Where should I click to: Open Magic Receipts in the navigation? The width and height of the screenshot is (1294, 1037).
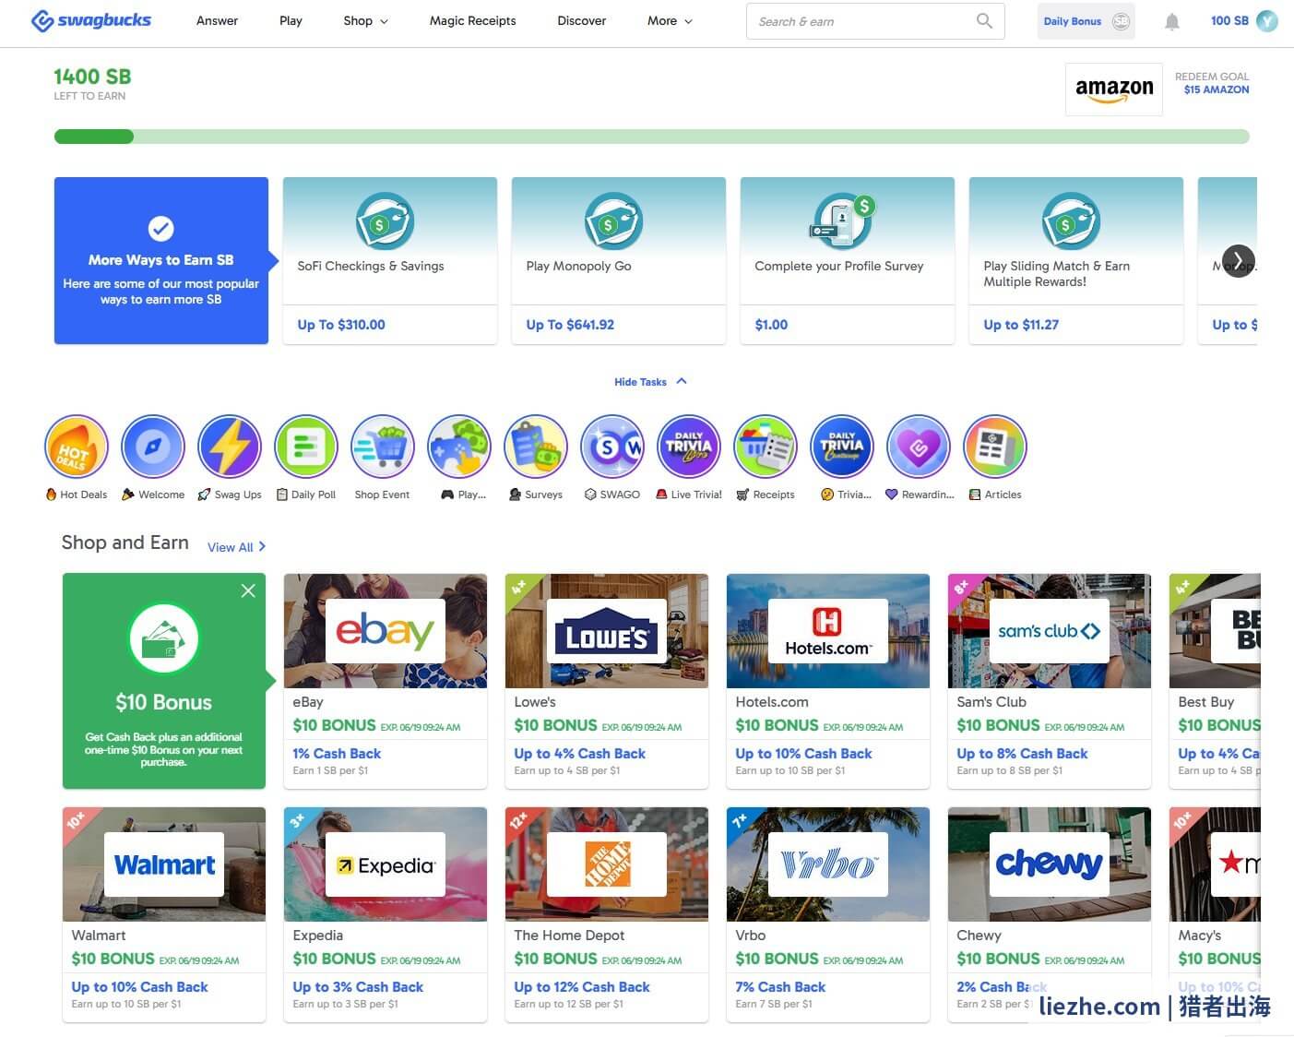click(x=472, y=21)
